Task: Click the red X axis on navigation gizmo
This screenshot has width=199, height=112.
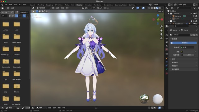Action: pos(162,19)
